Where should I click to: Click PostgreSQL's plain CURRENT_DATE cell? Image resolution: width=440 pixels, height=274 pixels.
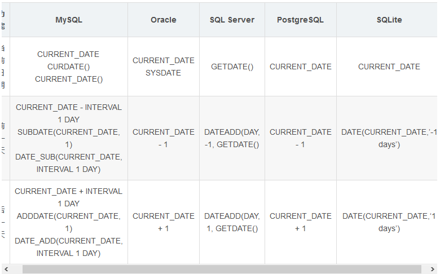301,67
